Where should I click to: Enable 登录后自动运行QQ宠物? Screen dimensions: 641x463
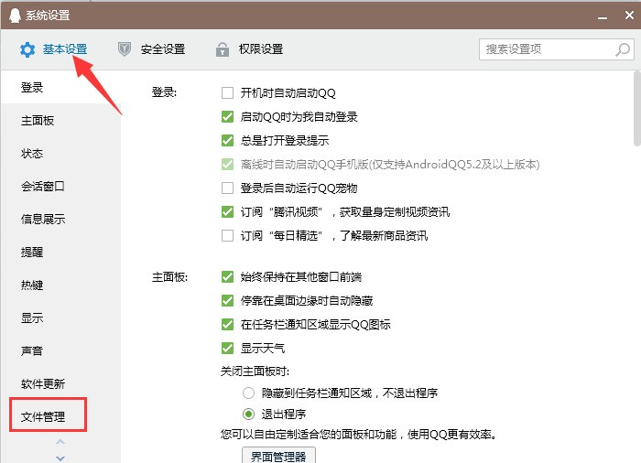click(227, 188)
